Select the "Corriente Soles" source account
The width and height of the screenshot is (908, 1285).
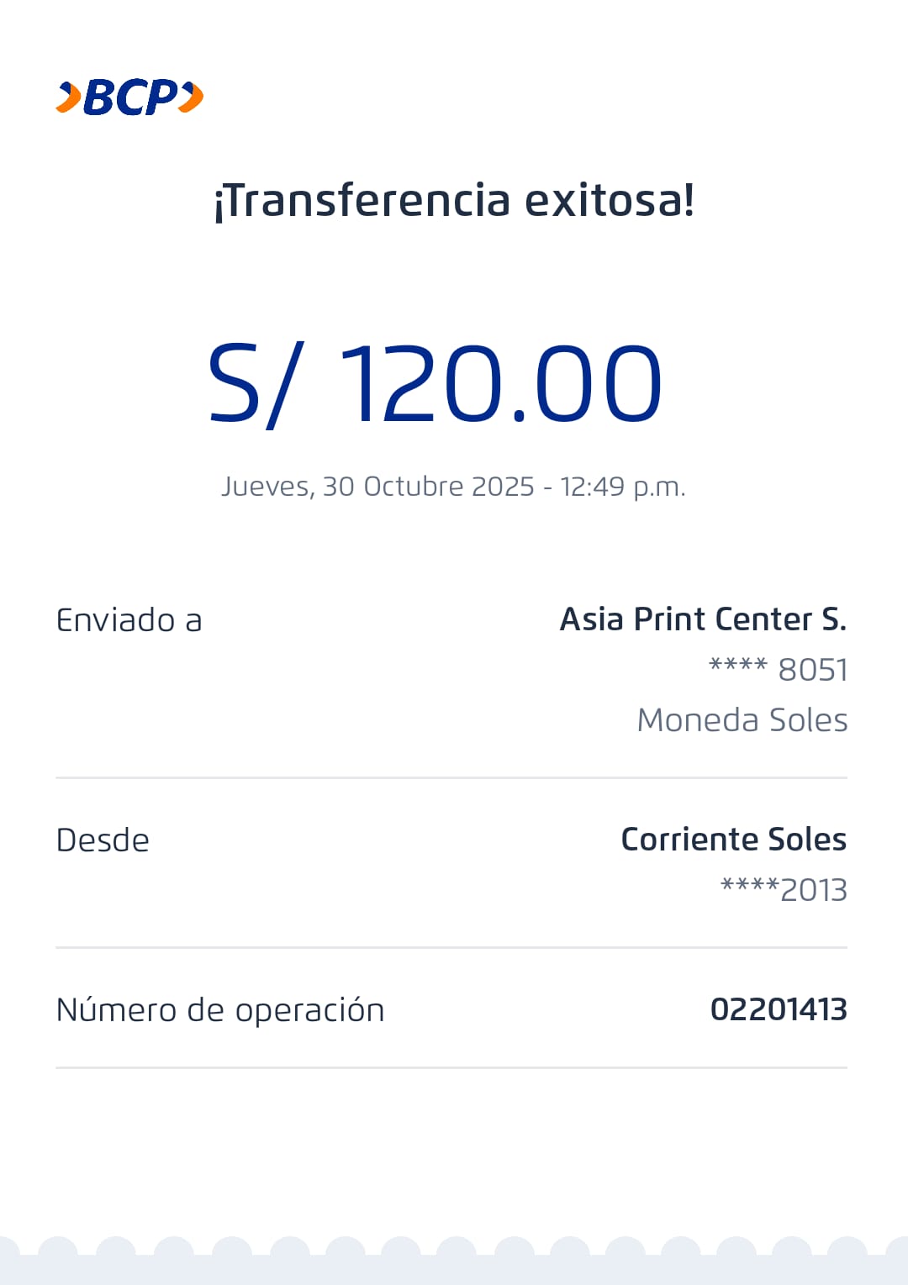click(733, 840)
